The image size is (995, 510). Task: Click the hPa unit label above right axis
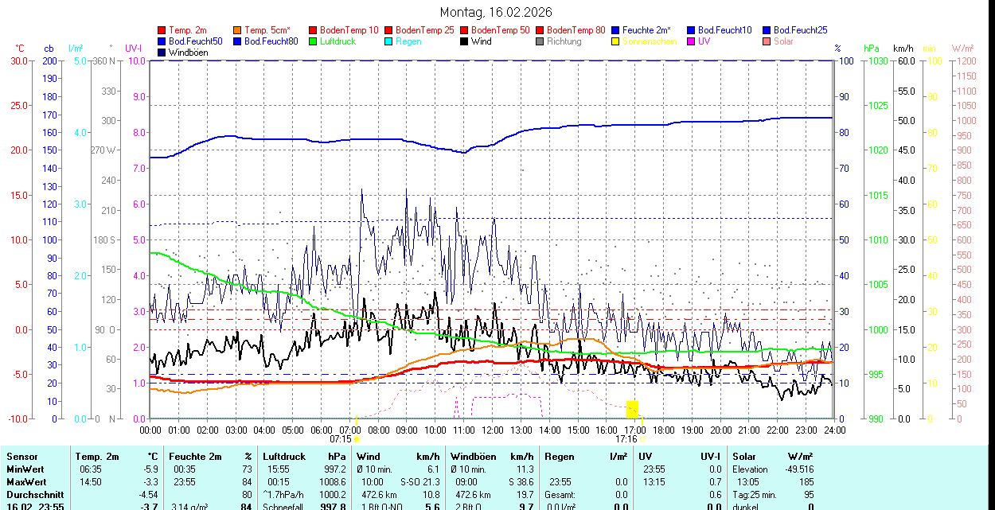coord(873,49)
